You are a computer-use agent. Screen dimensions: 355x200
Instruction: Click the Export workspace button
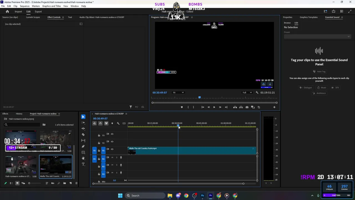tap(38, 12)
